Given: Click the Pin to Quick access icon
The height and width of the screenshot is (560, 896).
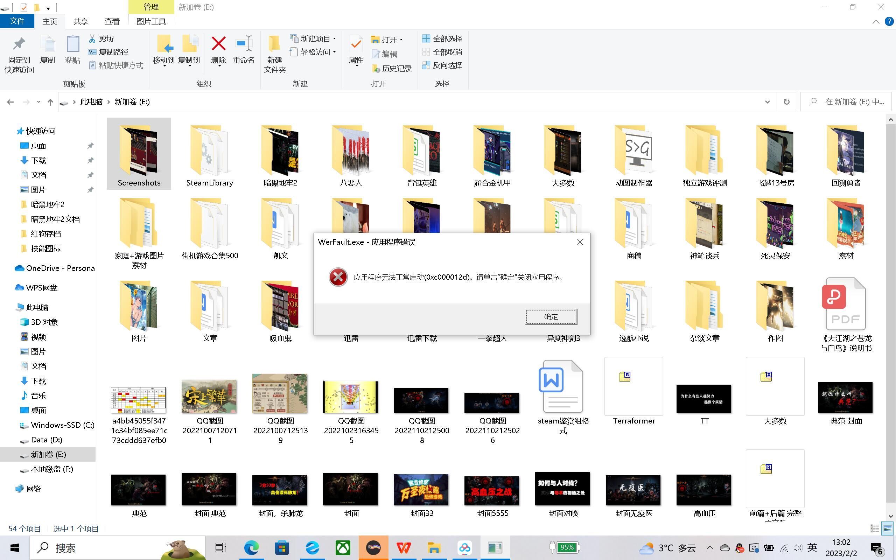Looking at the screenshot, I should [19, 44].
